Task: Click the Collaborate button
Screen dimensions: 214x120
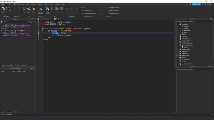Action: [x=196, y=4]
